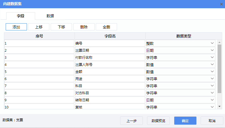Open 数据预览 data preview

click(158, 121)
